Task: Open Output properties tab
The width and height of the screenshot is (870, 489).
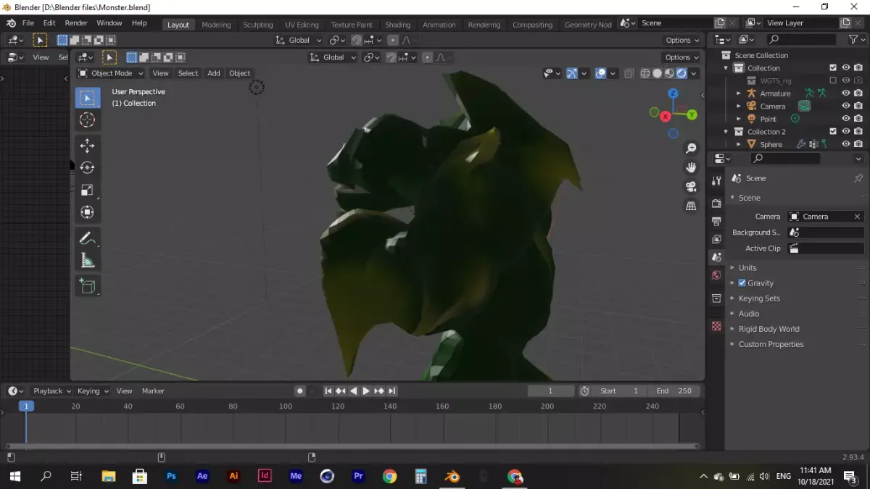Action: click(716, 221)
